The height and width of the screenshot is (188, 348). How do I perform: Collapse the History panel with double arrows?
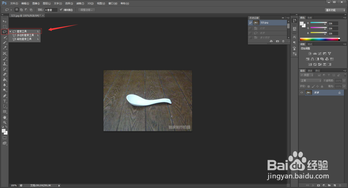(x=283, y=18)
